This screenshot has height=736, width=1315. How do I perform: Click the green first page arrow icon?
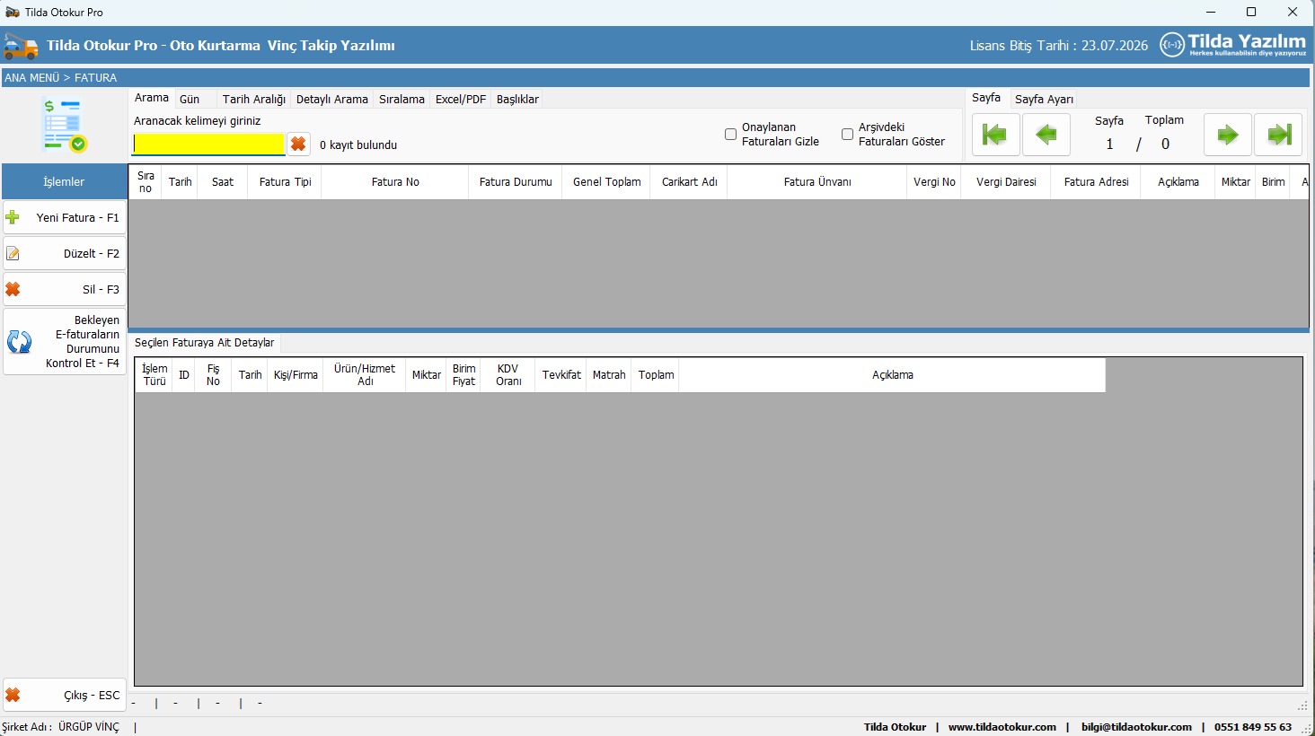click(x=995, y=135)
